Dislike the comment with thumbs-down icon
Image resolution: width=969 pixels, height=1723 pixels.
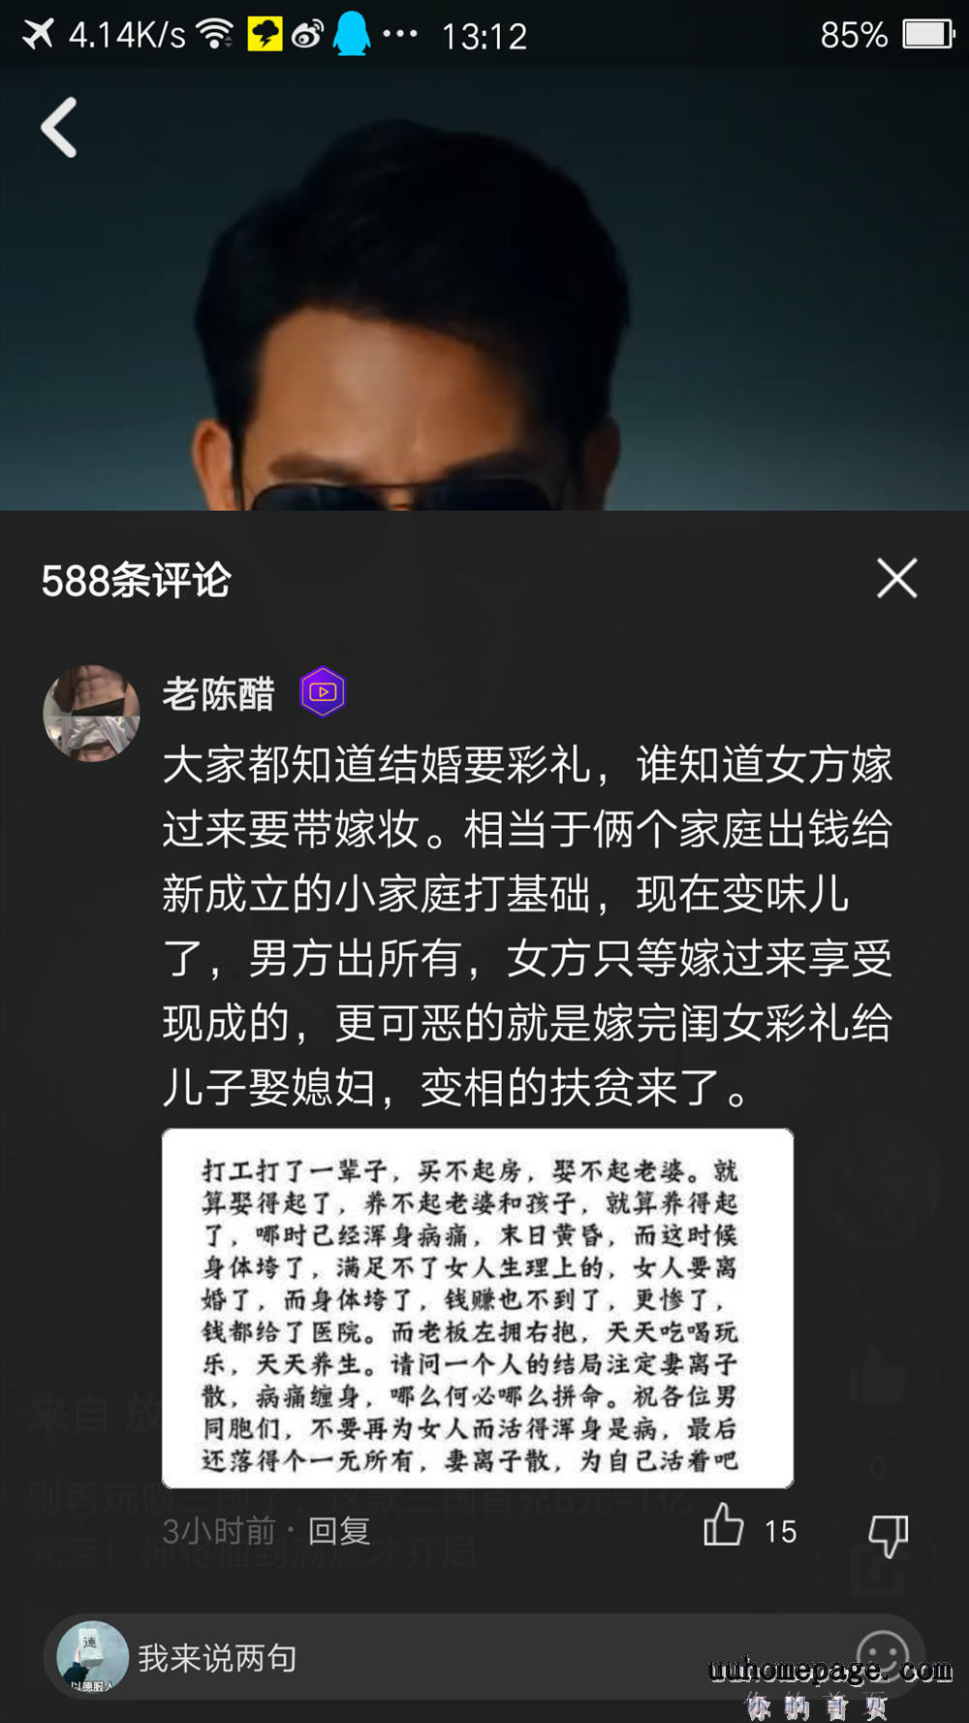coord(888,1535)
